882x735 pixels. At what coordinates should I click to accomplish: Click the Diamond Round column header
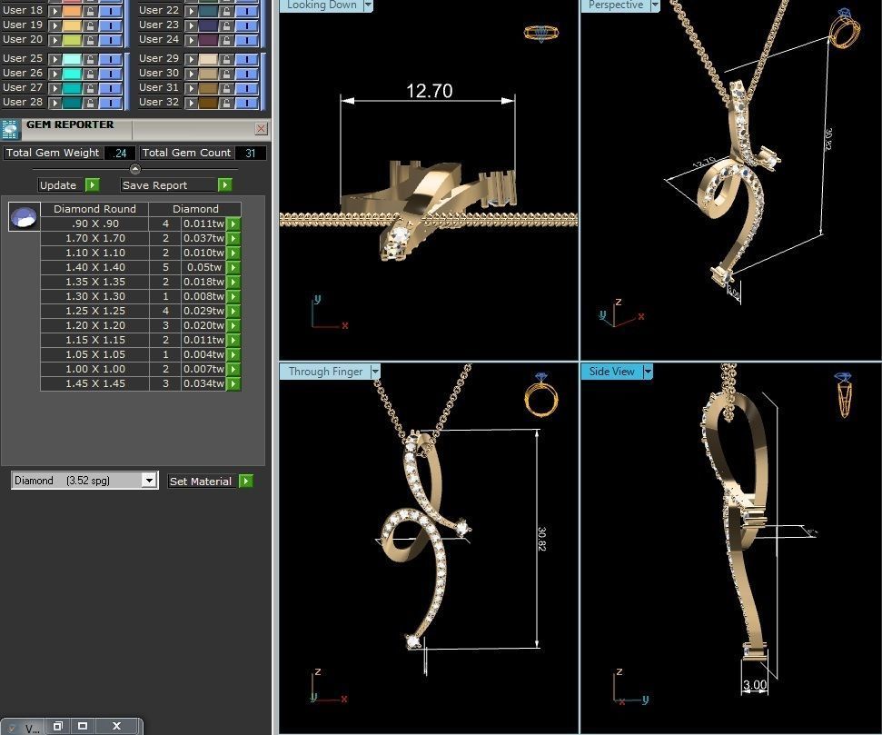[x=94, y=209]
